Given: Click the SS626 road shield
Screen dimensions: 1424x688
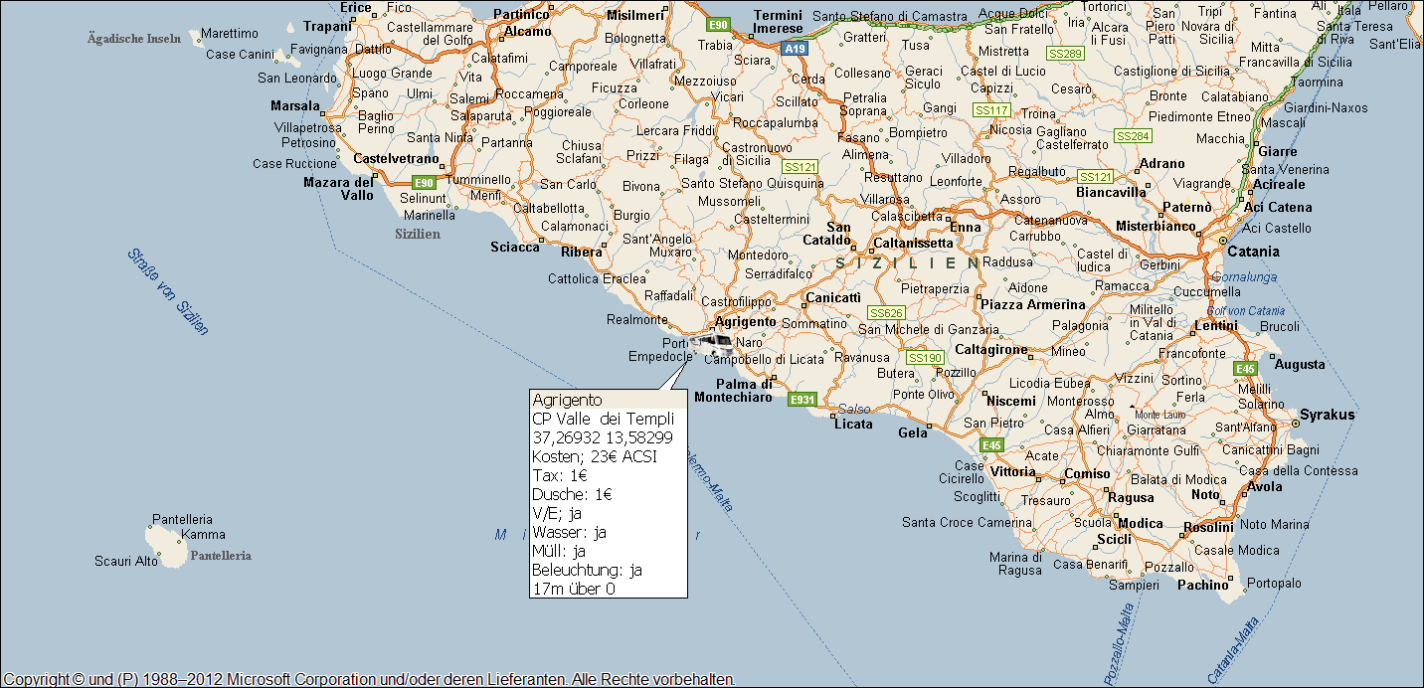Looking at the screenshot, I should (885, 312).
